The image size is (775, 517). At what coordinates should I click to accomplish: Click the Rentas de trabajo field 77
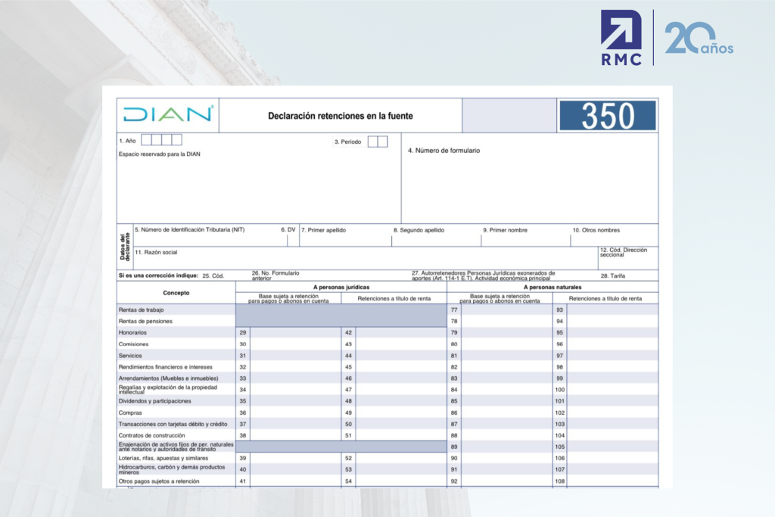click(x=506, y=310)
